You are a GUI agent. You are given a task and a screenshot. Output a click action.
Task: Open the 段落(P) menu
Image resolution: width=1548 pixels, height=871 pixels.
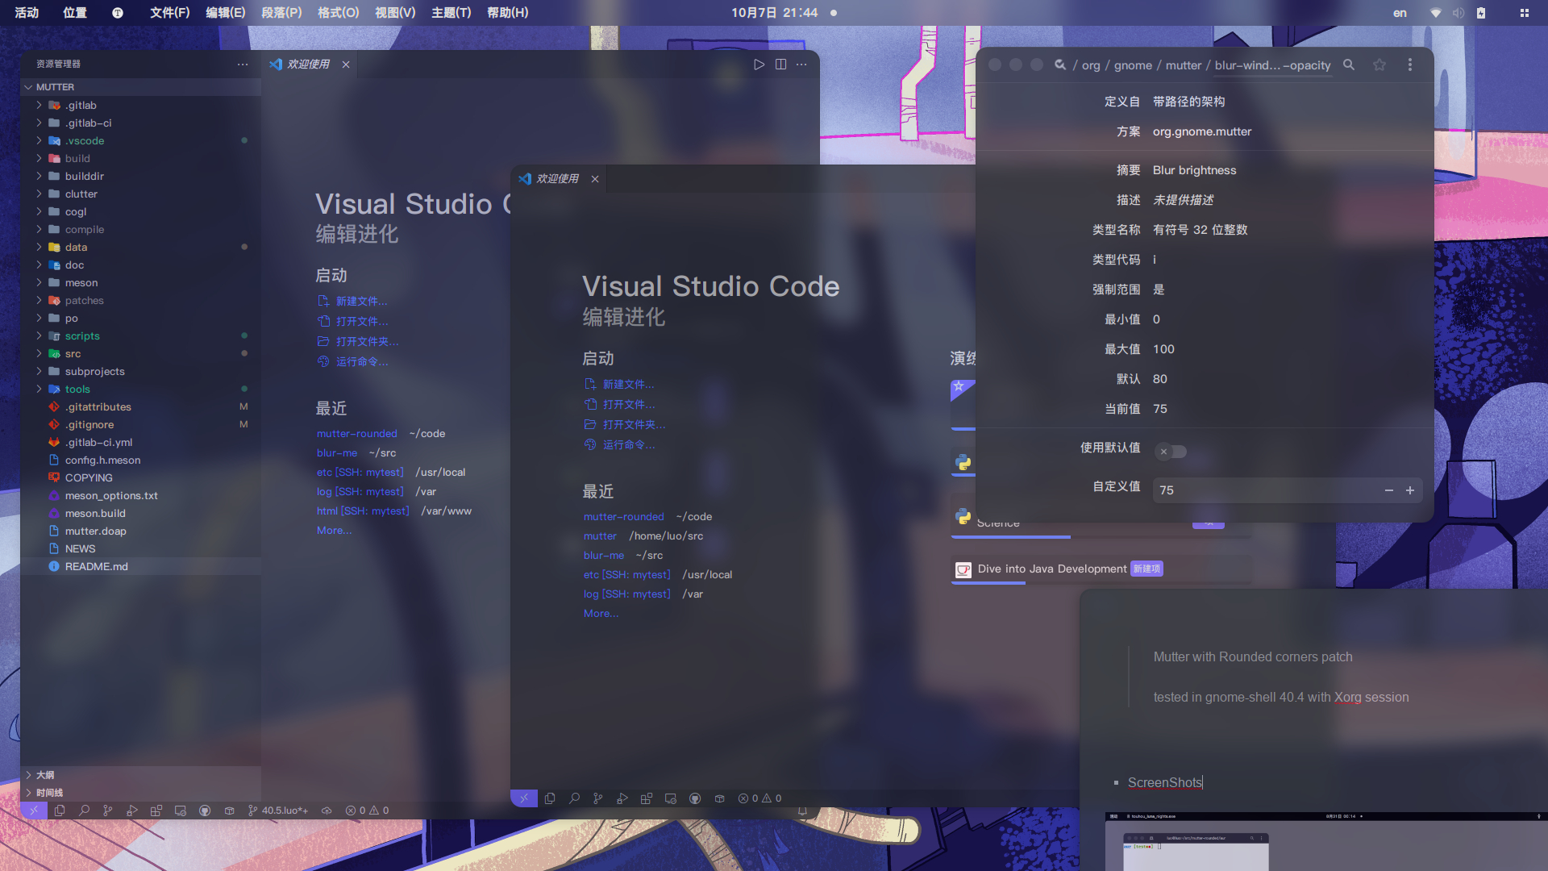pos(281,13)
